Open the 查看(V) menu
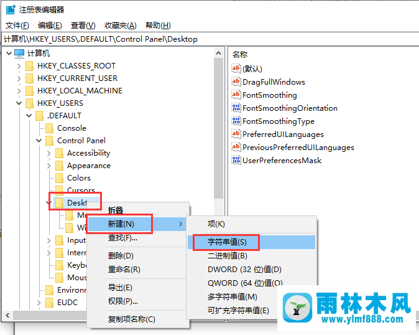Screen dimensions: 419x335 (83, 26)
